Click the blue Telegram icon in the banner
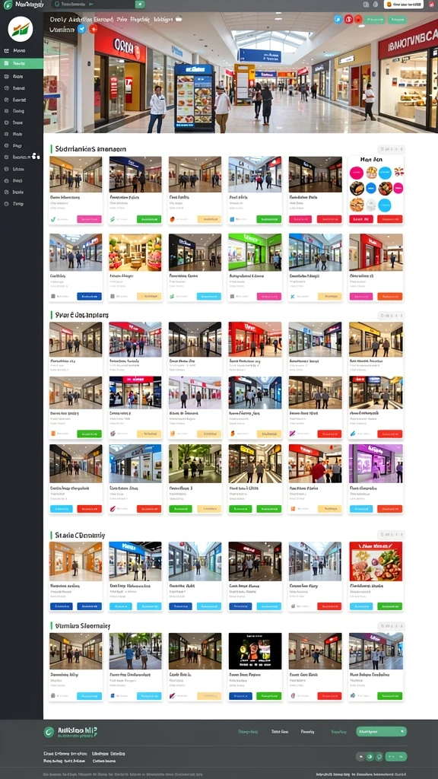 (81, 29)
